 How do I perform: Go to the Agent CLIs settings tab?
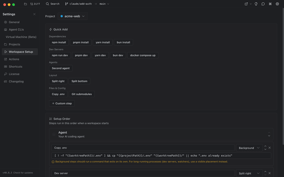pyautogui.click(x=16, y=29)
